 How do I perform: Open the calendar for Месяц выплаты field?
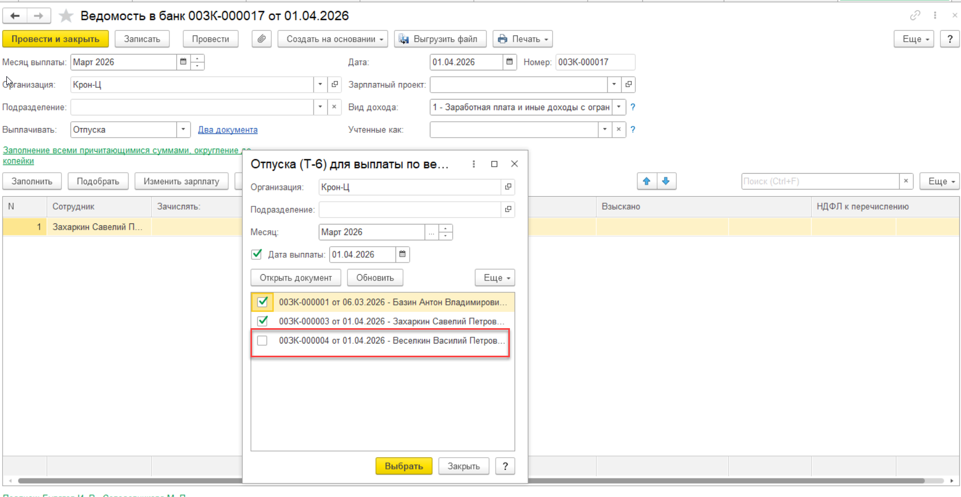[x=183, y=62]
